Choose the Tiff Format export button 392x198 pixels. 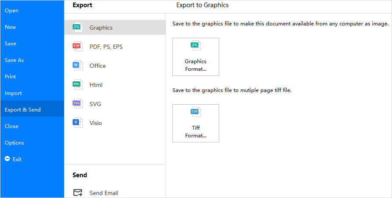point(196,123)
